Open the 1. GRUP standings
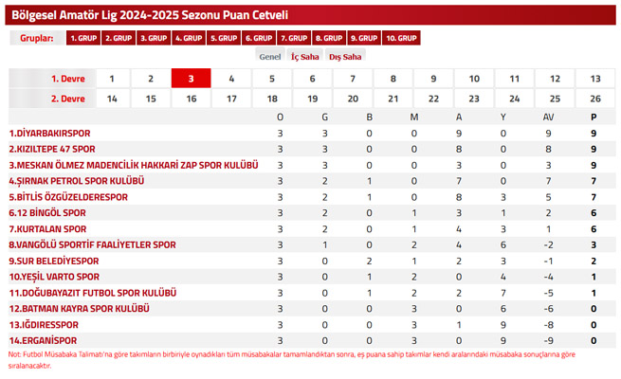This screenshot has width=621, height=379. [83, 38]
